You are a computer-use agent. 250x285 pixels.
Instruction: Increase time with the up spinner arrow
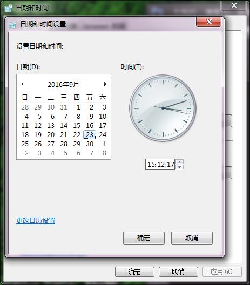tap(180, 162)
